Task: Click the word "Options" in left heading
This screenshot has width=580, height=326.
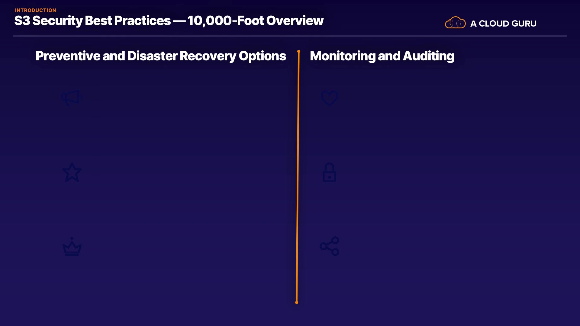Action: [x=262, y=56]
